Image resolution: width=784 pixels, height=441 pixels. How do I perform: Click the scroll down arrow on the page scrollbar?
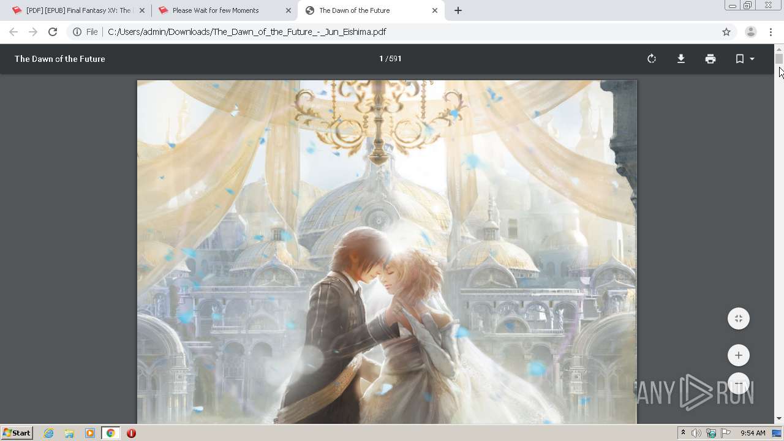coord(779,419)
